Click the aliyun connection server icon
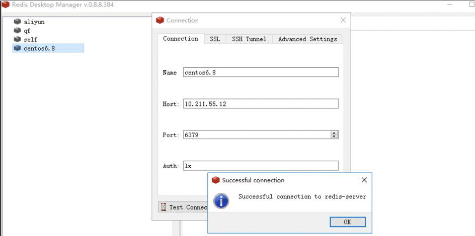This screenshot has width=475, height=236. [x=17, y=22]
